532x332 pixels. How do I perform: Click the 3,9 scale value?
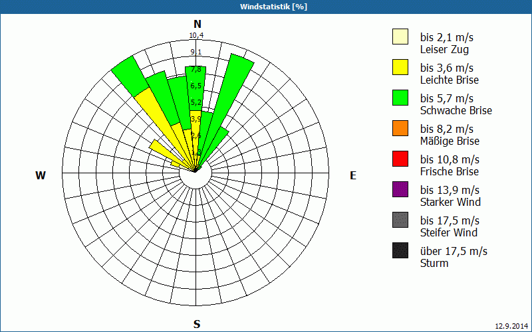coord(196,119)
